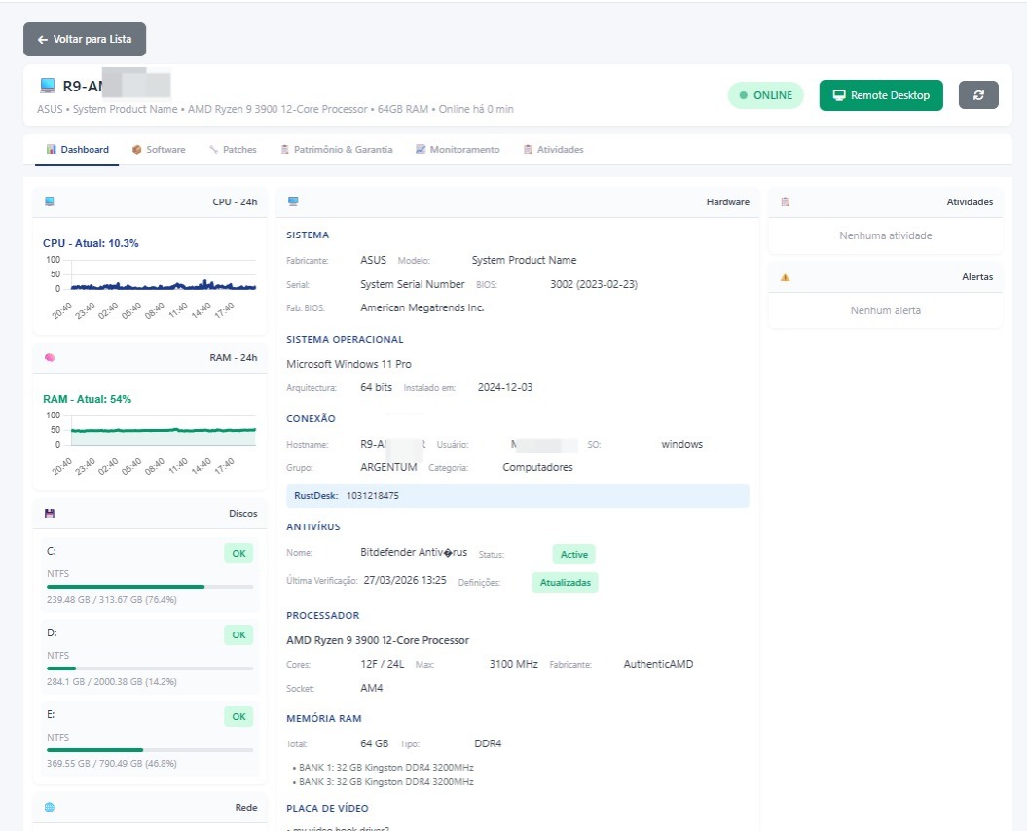Click 'BANK 1: 32 GB Kingston DDR4 3200MHz'
Screen dimensions: 1027x831
[x=386, y=768]
